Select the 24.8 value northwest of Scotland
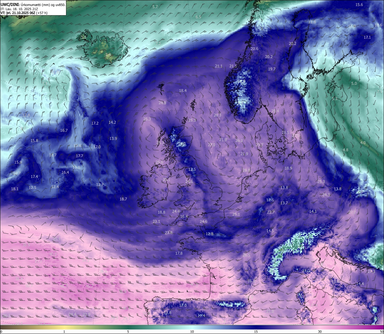 pos(162,103)
